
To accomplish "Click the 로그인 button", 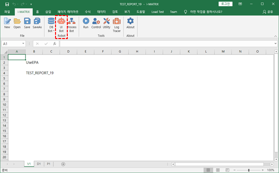I will pyautogui.click(x=225, y=4).
